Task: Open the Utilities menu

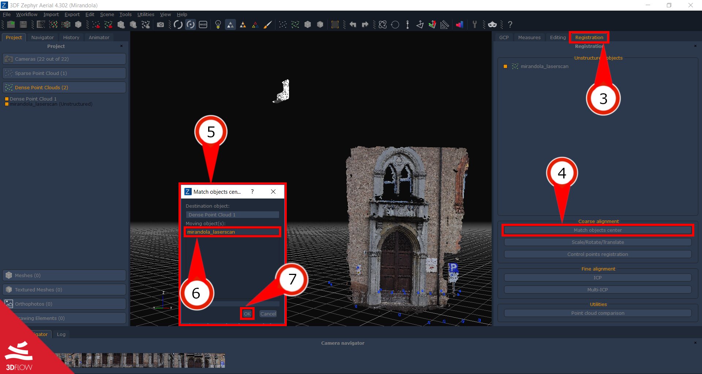Action: (x=146, y=14)
